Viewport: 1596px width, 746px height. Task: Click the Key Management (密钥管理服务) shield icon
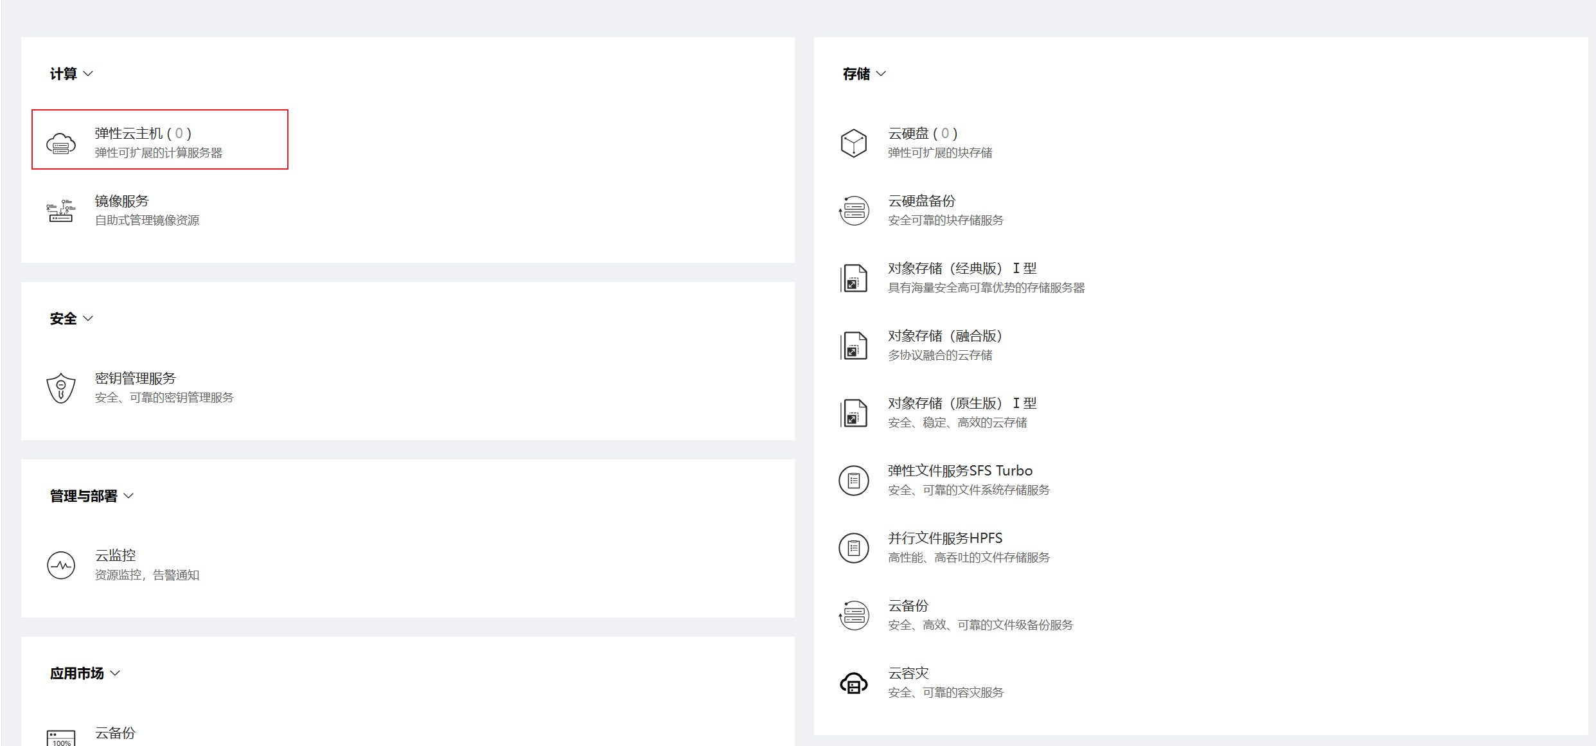61,388
